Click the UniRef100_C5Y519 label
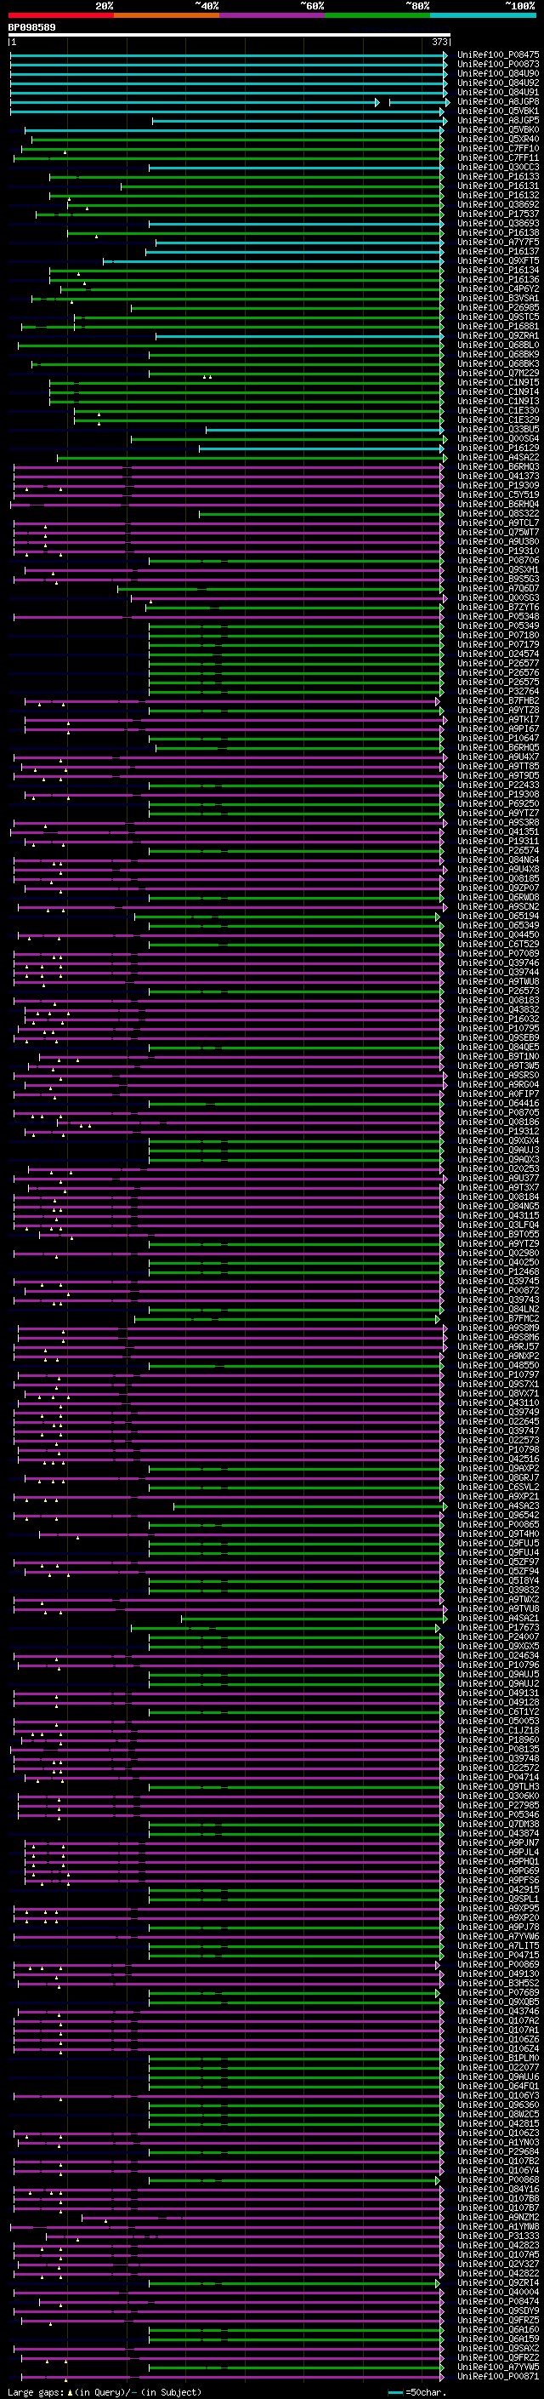Viewport: 544px width, 2399px height. coord(498,494)
